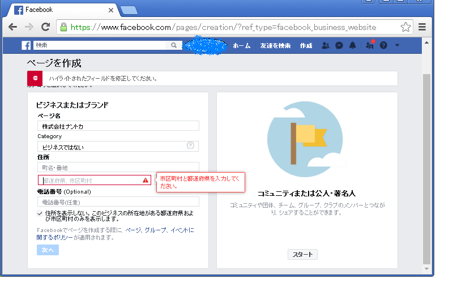Bookmark page with star icon
The image size is (453, 283).
point(405,27)
